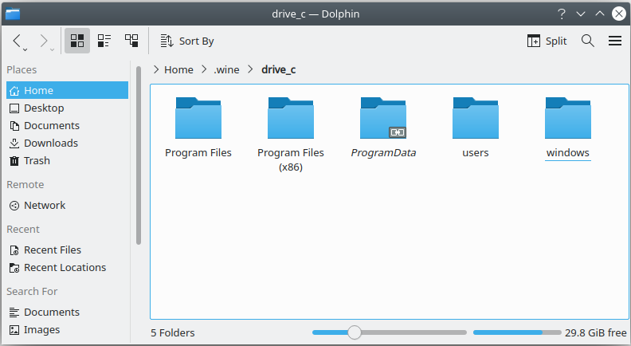Open Documents under Places
Screen dimensions: 631x346
[x=67, y=125]
